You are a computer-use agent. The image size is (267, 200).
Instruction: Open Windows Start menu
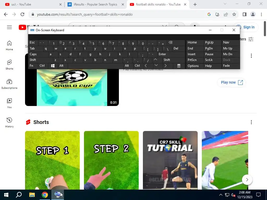[x=6, y=195]
